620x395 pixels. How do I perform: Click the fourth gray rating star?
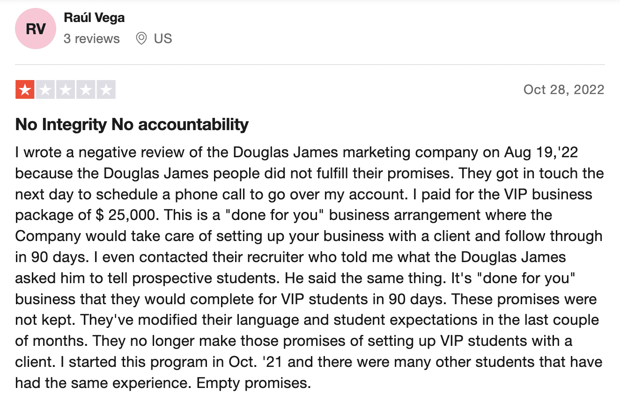tap(86, 90)
